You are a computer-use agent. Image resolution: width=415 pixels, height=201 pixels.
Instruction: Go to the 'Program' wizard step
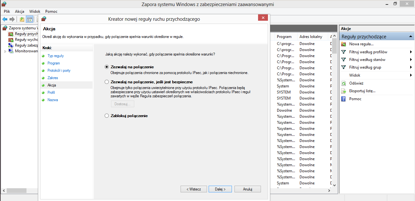(54, 63)
